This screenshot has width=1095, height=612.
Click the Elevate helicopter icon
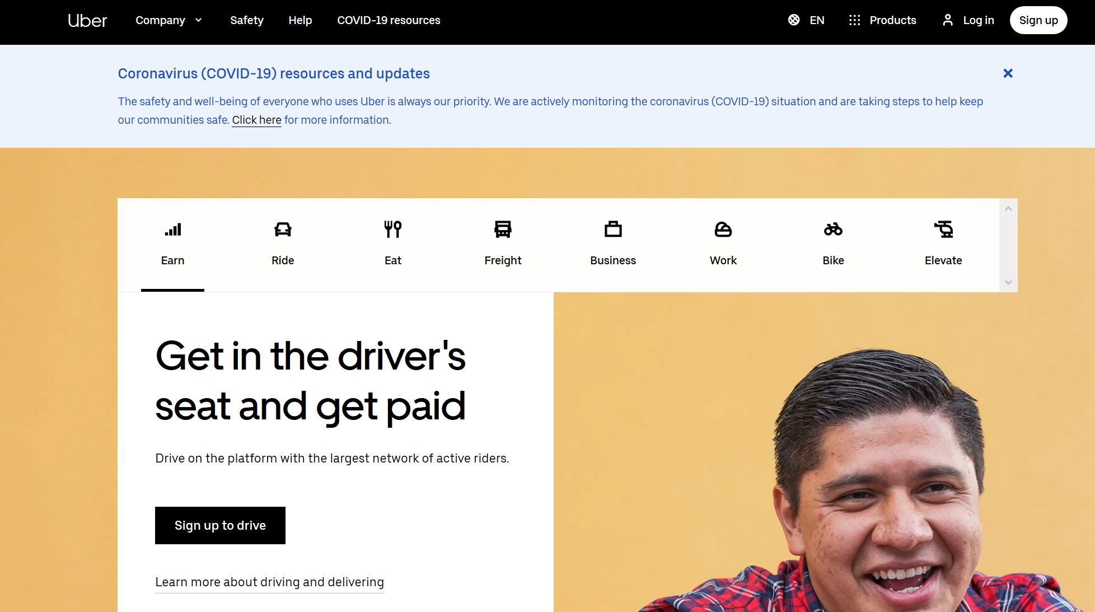tap(943, 230)
